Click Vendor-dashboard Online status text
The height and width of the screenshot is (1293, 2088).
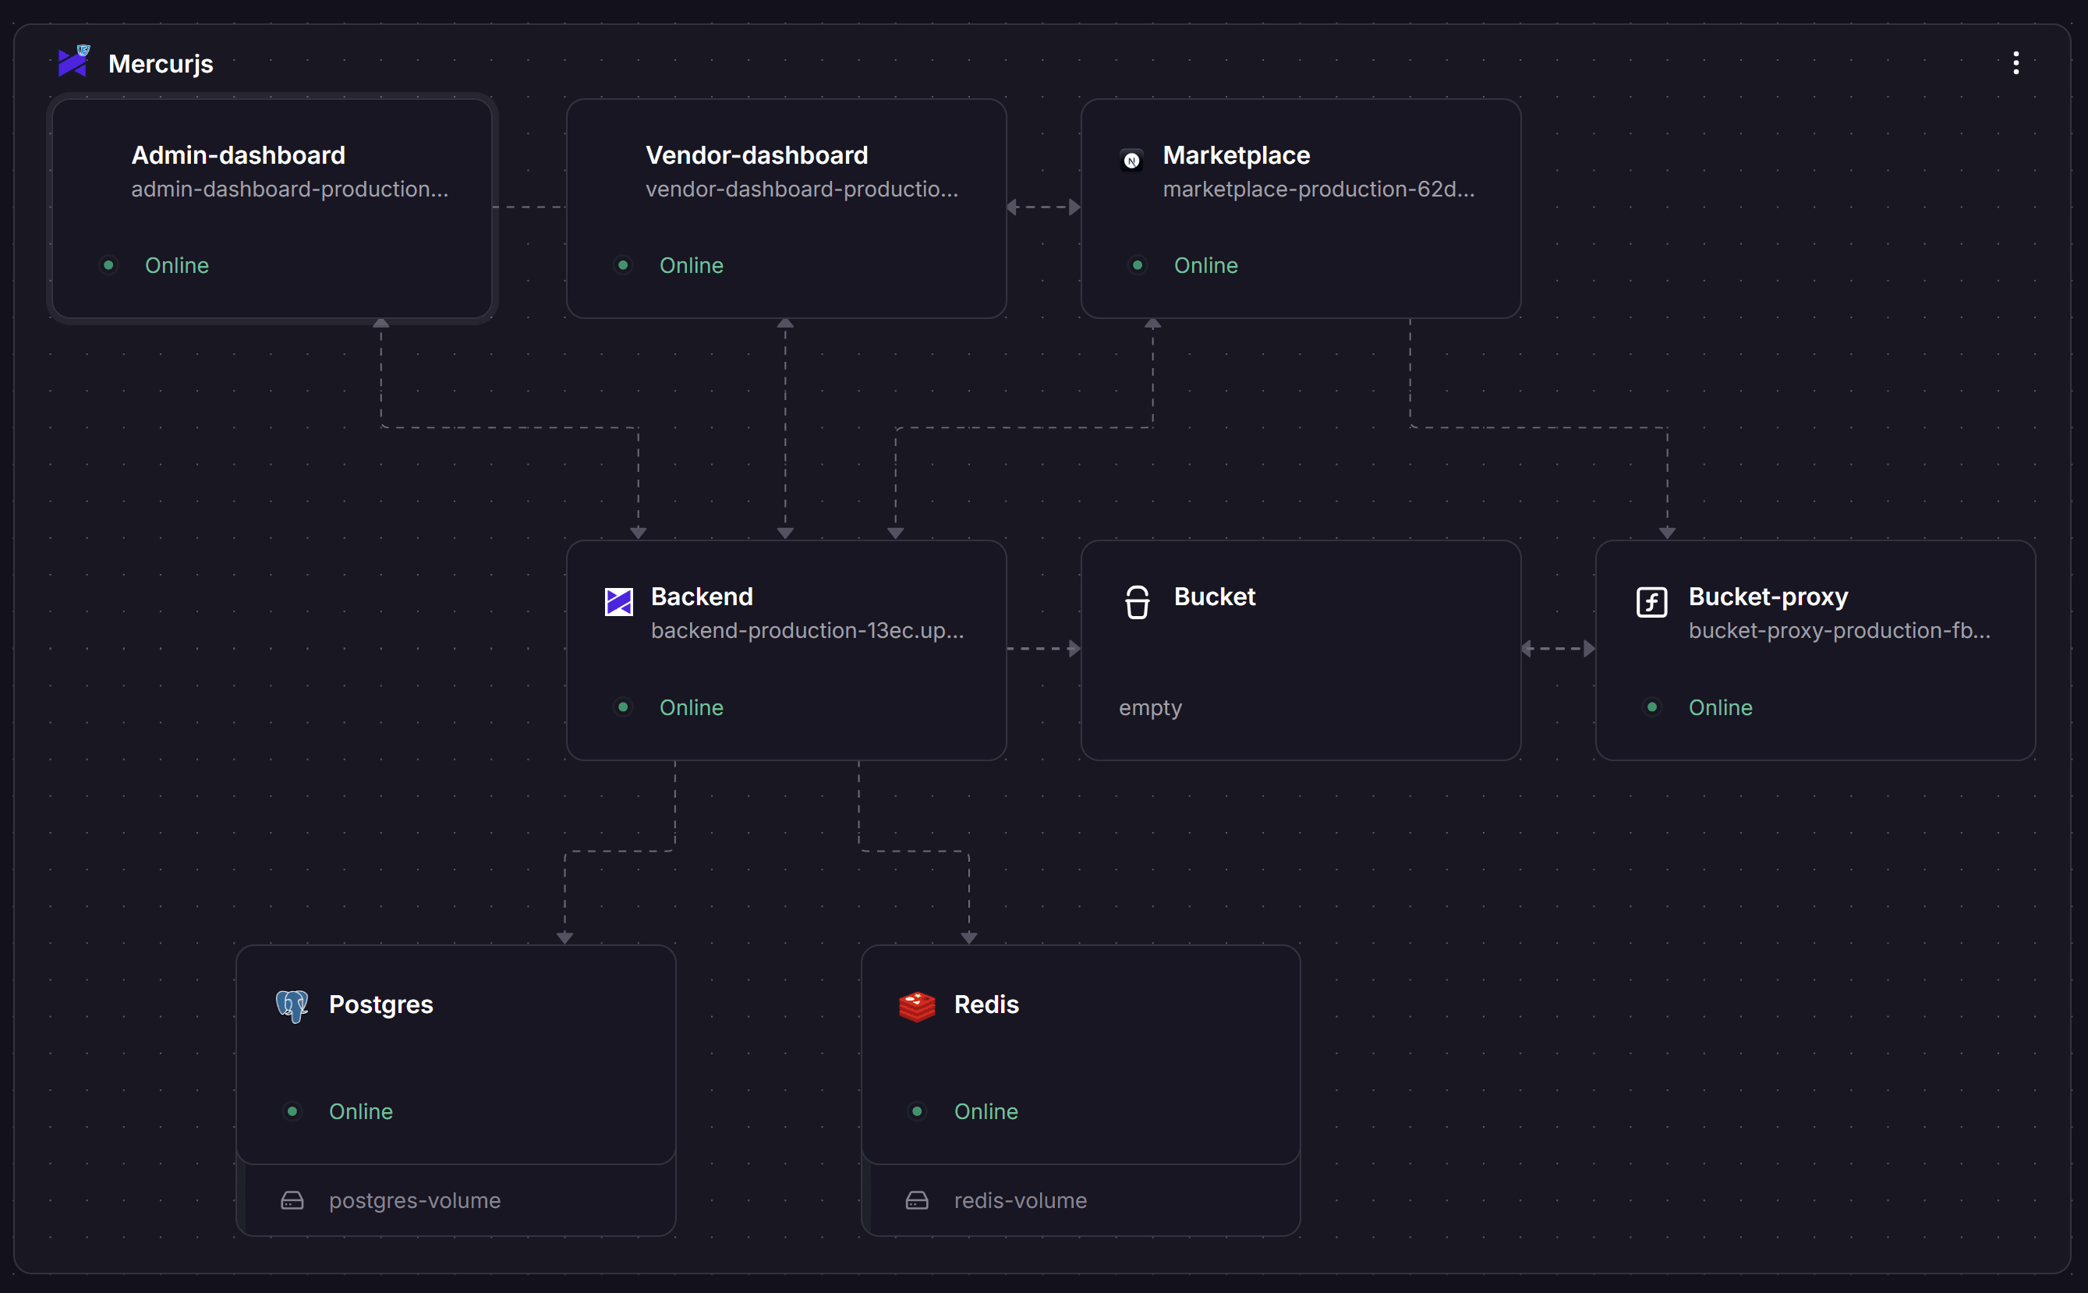pos(692,265)
